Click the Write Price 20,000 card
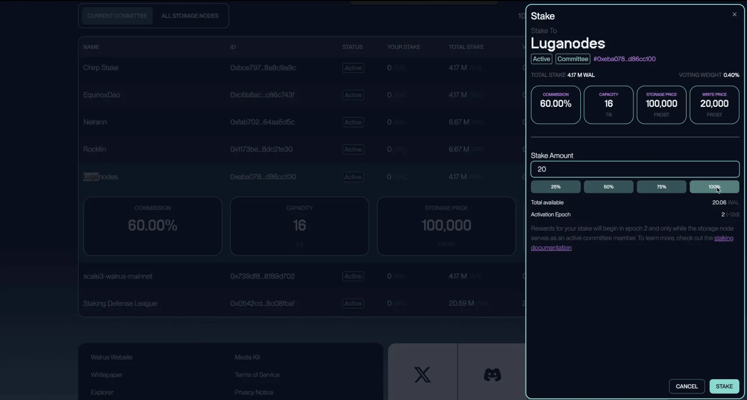This screenshot has height=400, width=747. point(714,105)
